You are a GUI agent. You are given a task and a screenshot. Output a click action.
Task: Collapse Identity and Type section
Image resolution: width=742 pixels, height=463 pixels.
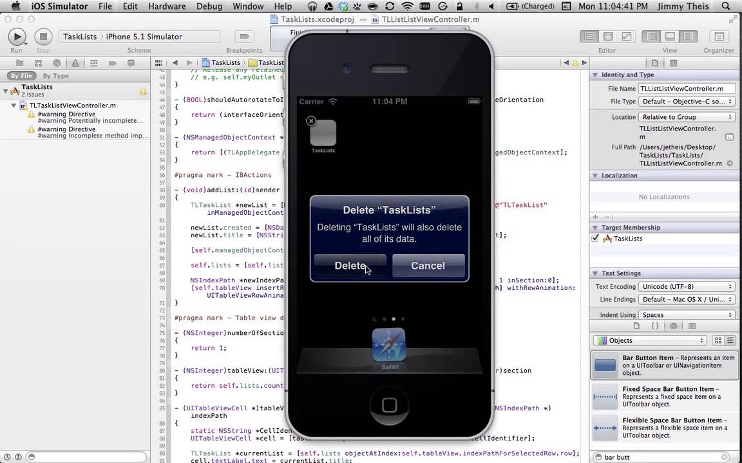pyautogui.click(x=595, y=75)
